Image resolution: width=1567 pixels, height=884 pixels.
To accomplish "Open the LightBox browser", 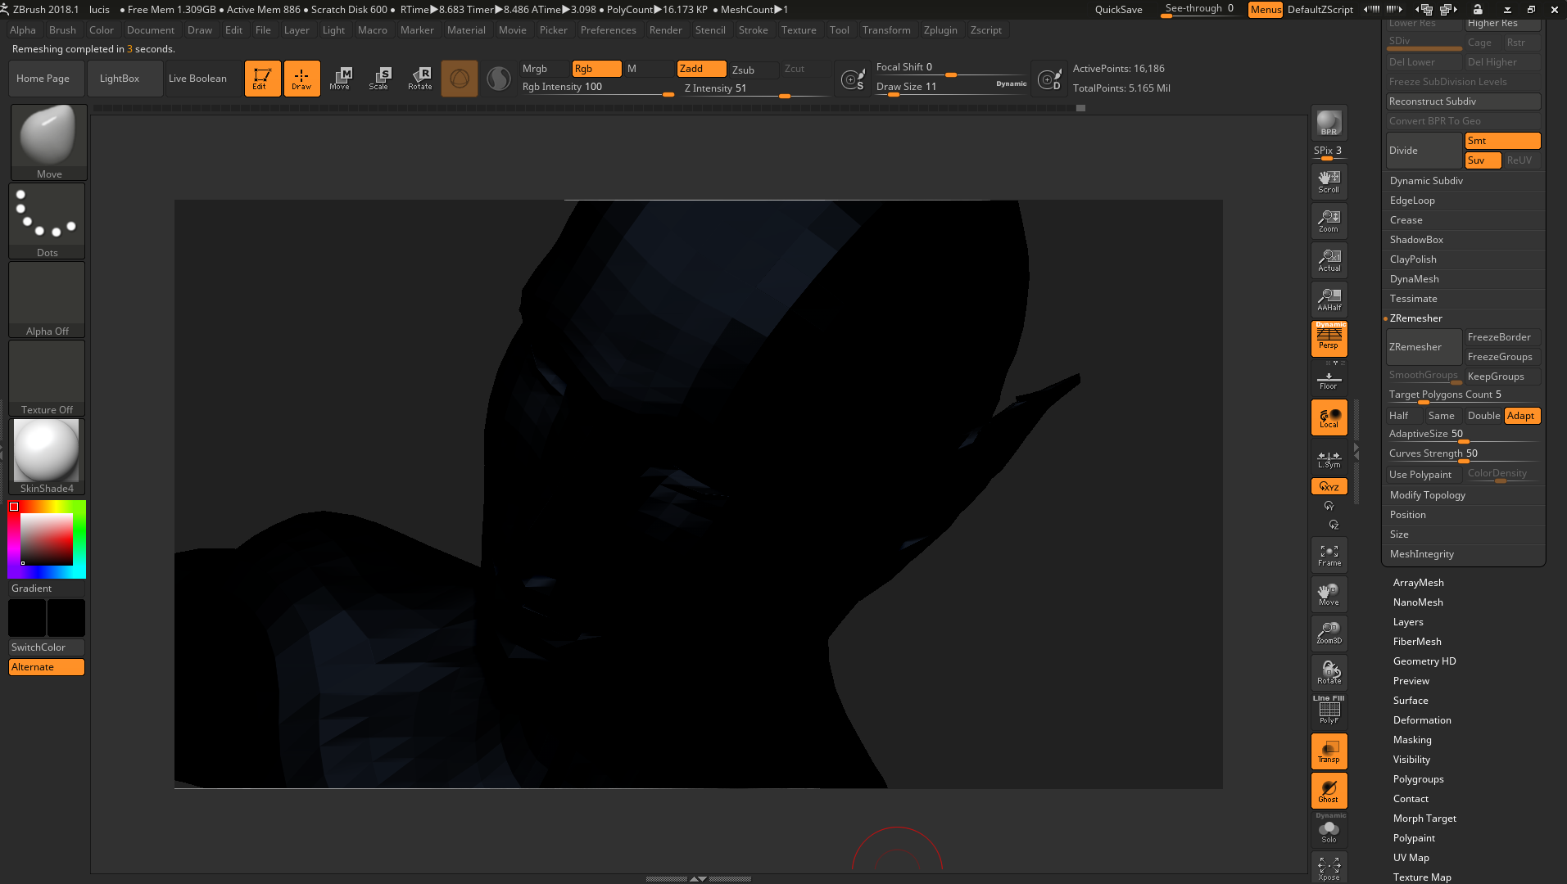I will click(120, 79).
